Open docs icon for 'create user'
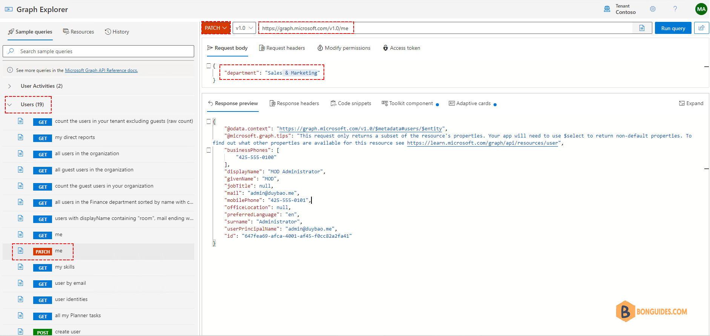The width and height of the screenshot is (710, 336). click(21, 332)
